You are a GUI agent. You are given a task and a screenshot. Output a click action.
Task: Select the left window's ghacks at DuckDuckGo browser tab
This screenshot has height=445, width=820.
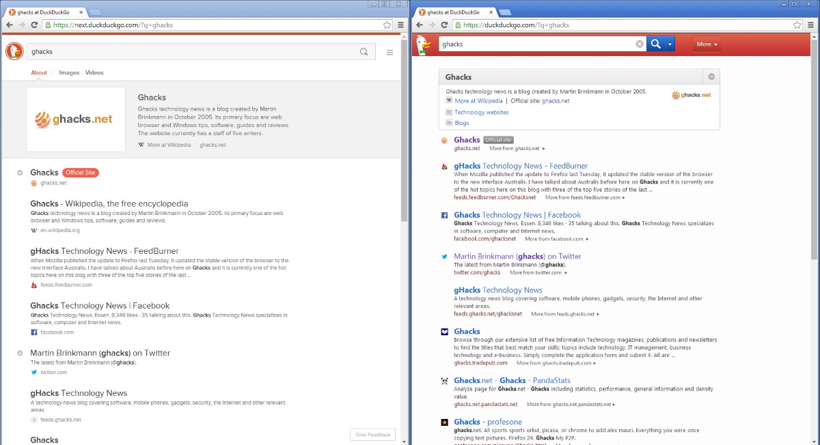coord(46,12)
